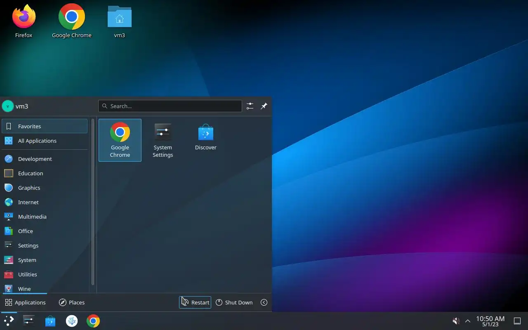528x330 pixels.
Task: Expand more power options arrow
Action: pyautogui.click(x=264, y=302)
